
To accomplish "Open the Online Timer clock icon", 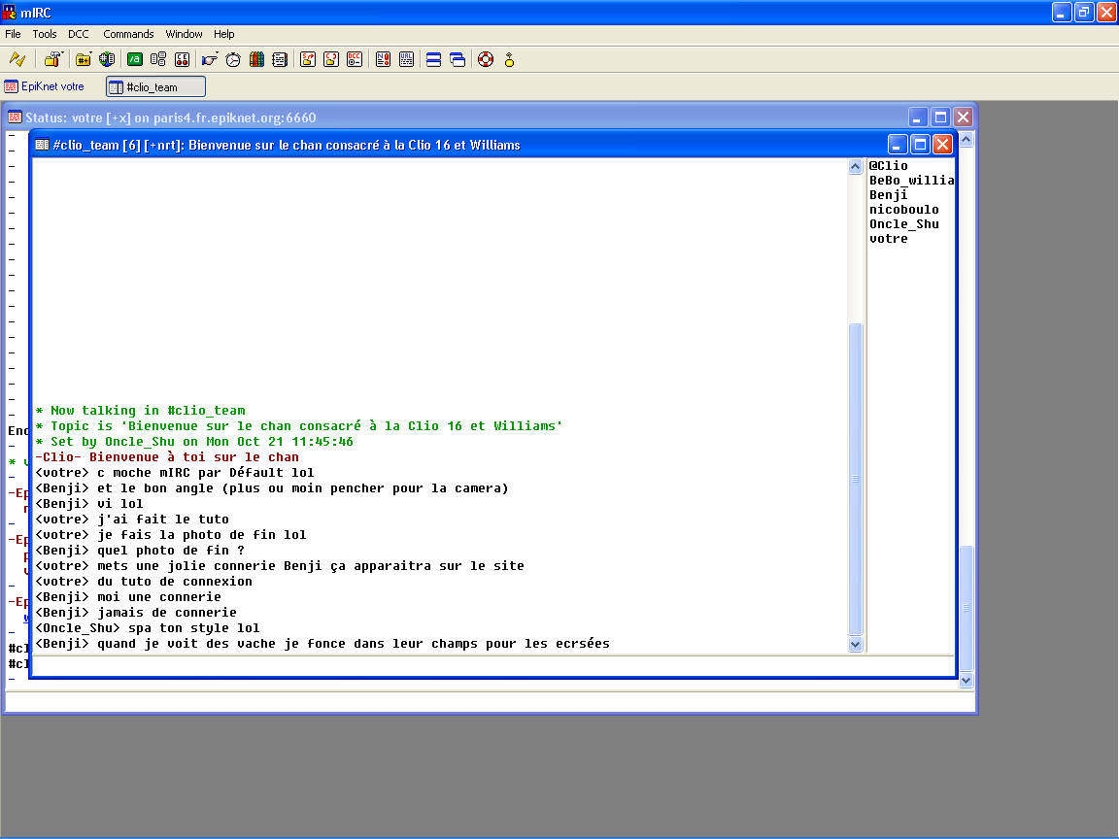I will tap(233, 60).
